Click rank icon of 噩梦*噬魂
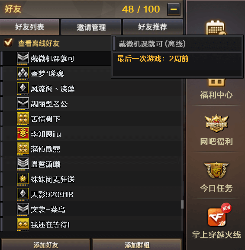This screenshot has height=250, width=245. coord(23,73)
